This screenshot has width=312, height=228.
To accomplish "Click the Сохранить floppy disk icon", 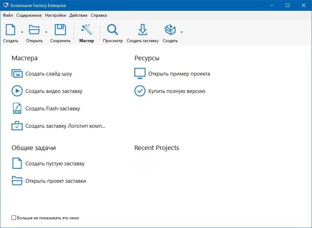I will coord(60,30).
